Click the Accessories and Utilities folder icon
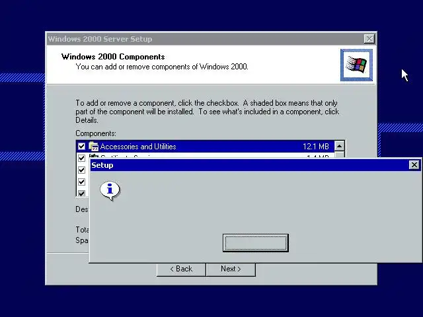Viewport: 423px width, 317px height. click(x=94, y=147)
